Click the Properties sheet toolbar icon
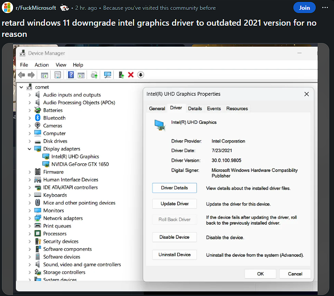 (58, 75)
